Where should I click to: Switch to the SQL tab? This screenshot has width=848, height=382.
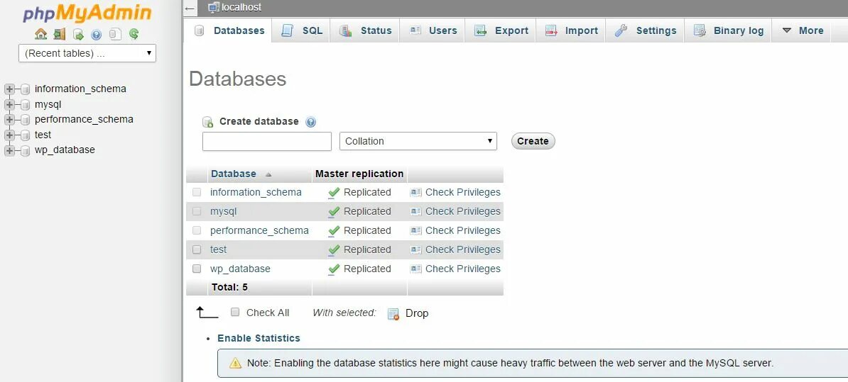click(302, 30)
